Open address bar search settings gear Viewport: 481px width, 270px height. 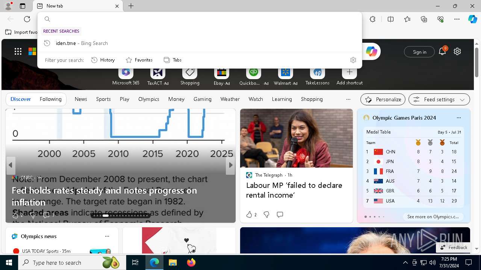click(x=353, y=60)
